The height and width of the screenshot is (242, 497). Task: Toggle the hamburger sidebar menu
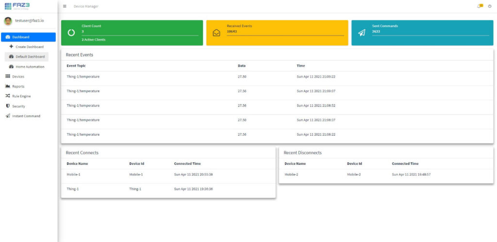point(65,6)
